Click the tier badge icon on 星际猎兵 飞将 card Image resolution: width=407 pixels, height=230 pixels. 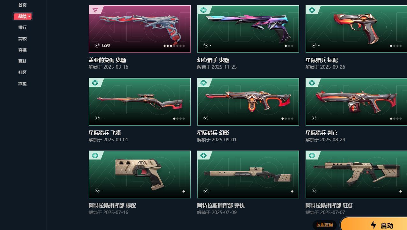point(95,83)
